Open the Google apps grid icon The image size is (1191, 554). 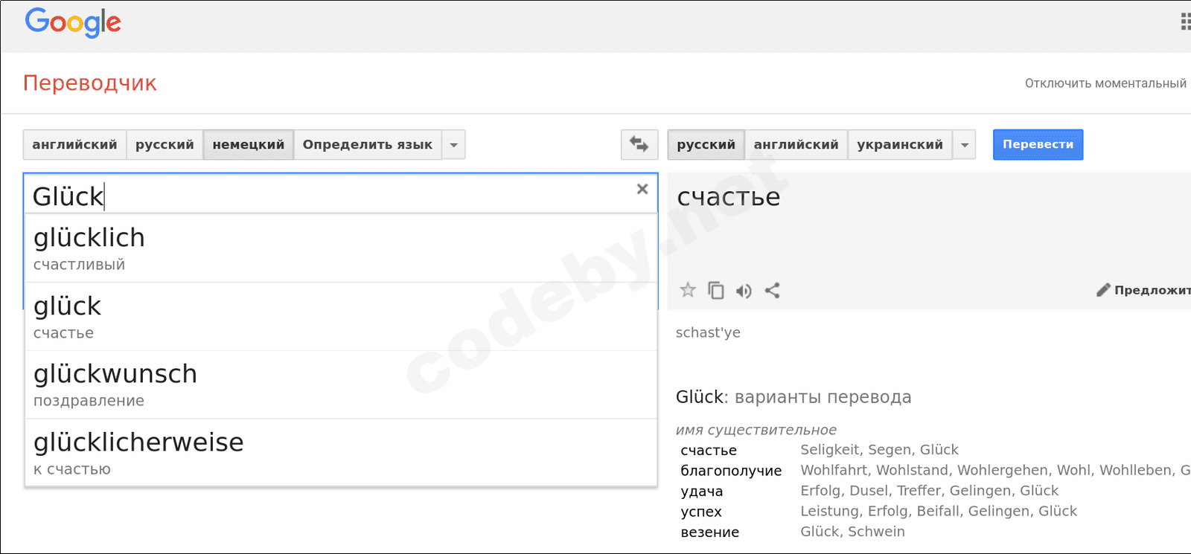tap(1185, 22)
